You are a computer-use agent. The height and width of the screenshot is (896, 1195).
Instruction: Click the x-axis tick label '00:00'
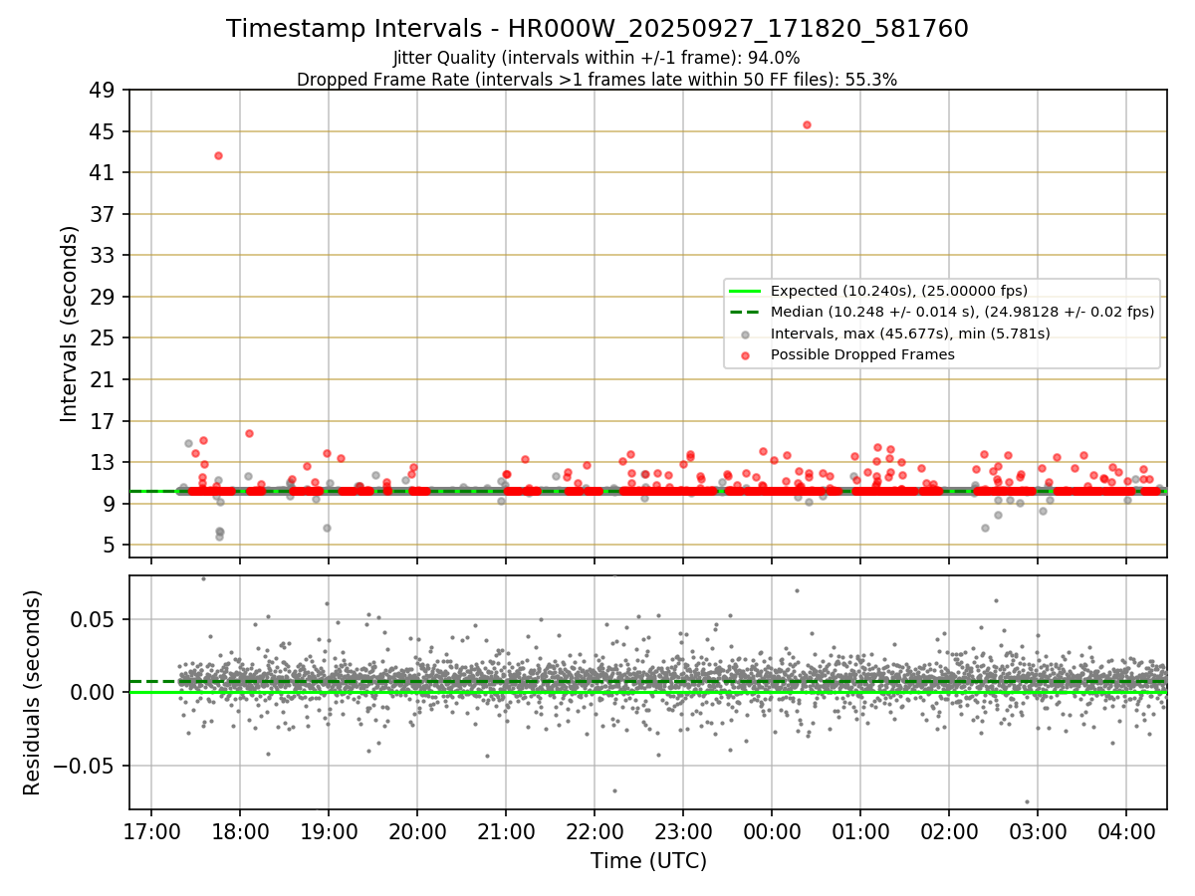(772, 833)
